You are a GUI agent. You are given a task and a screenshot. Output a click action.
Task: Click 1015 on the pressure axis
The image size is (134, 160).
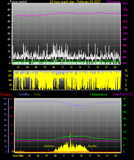point(125,15)
